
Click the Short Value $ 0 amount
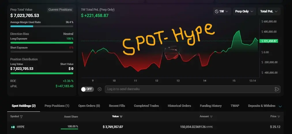pos(71,69)
